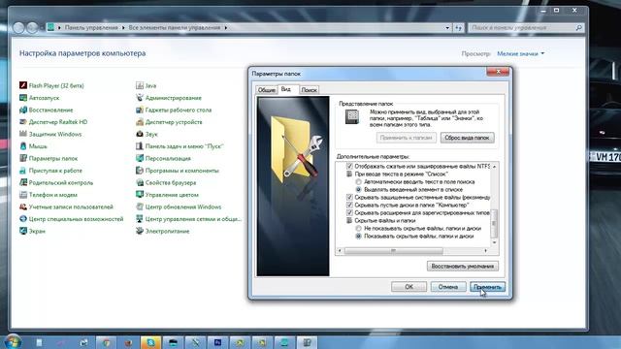The image size is (621, 349).
Task: Click the Применить button
Action: pos(487,287)
